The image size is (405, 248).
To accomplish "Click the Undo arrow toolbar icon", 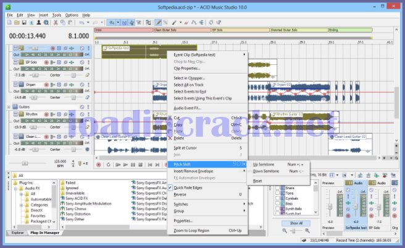I will [81, 23].
